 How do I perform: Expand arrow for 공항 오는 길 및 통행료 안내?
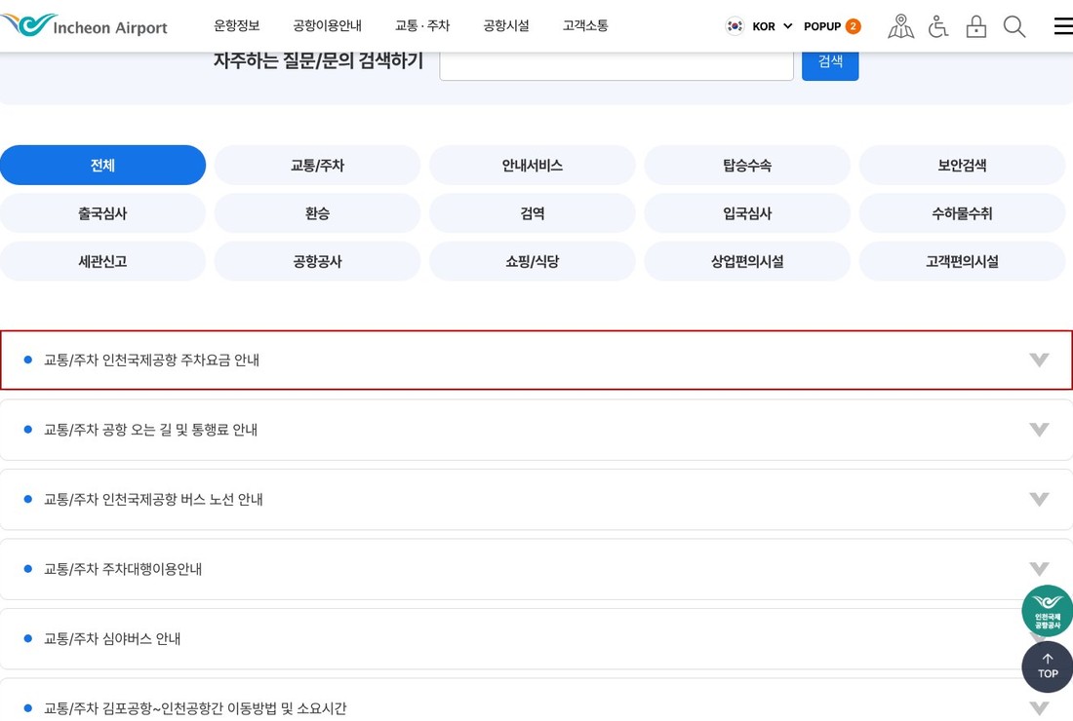1039,430
